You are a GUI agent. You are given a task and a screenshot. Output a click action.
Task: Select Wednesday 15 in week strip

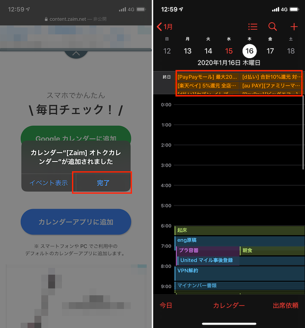pos(229,51)
